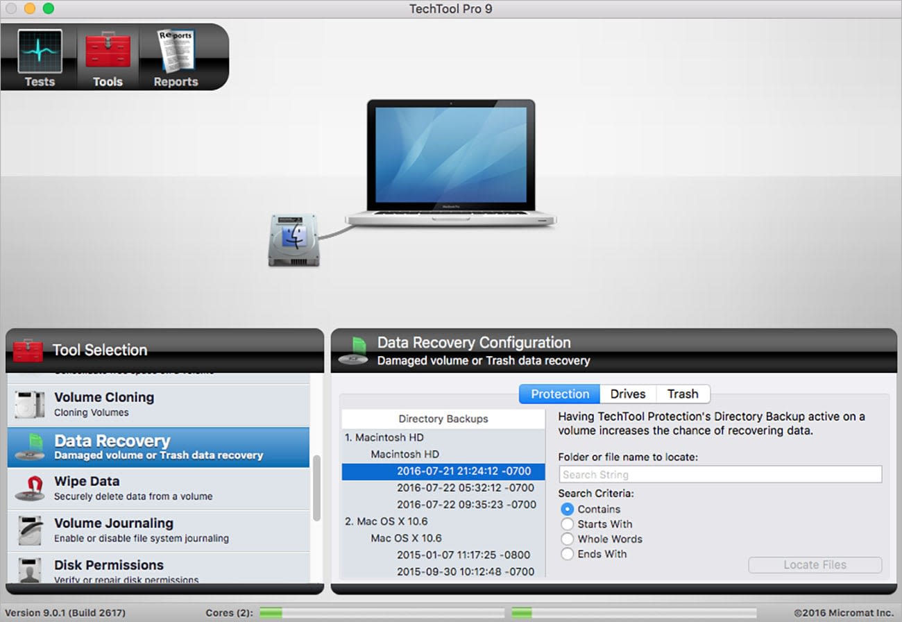Click the Macintosh hard drive icon
902x622 pixels.
coord(294,240)
